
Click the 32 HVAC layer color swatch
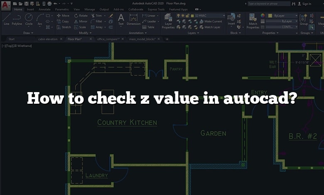coord(192,16)
